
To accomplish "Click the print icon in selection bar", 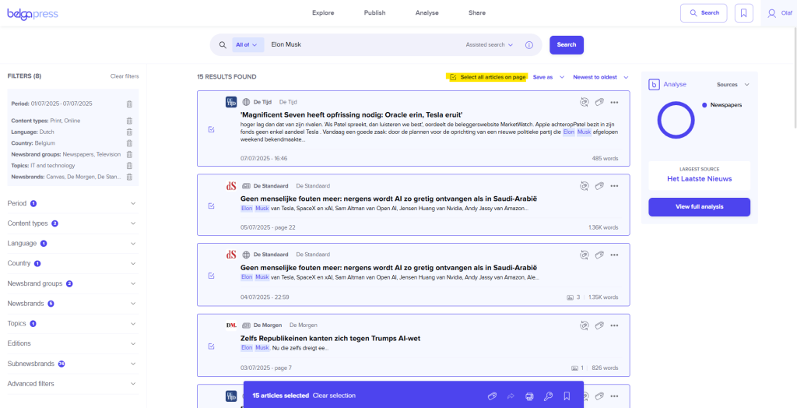I will (530, 396).
